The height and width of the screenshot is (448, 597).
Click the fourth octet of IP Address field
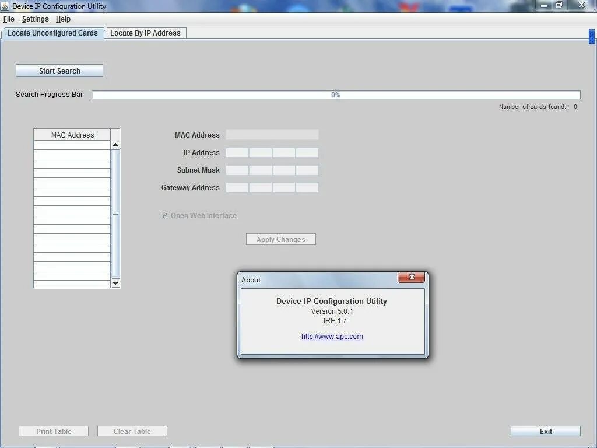[307, 153]
